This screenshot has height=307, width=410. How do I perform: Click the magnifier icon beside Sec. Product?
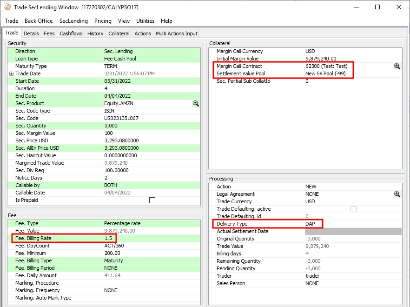pos(196,103)
